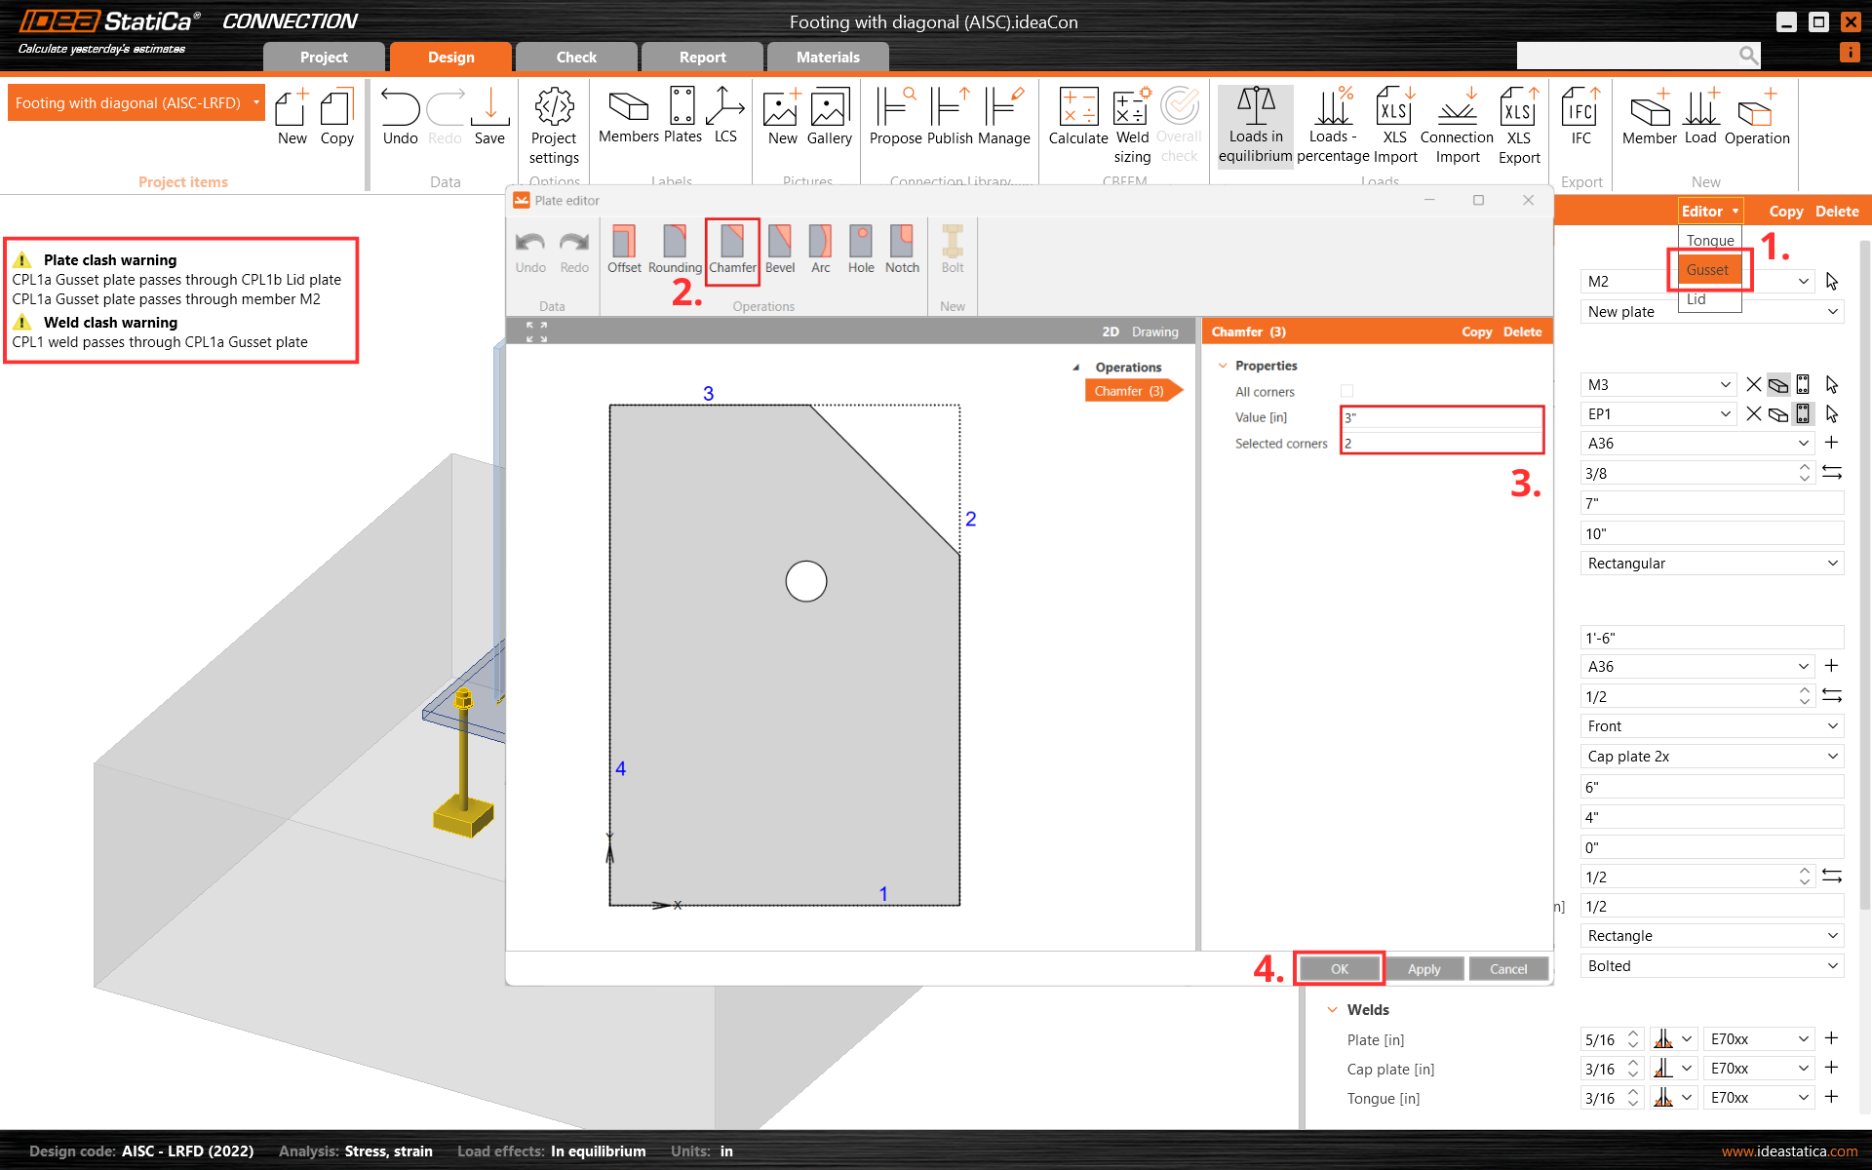The height and width of the screenshot is (1170, 1872).
Task: Enable the All corners checkbox
Action: (1346, 391)
